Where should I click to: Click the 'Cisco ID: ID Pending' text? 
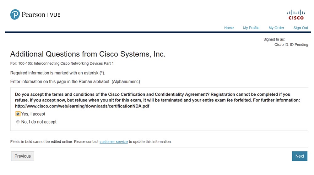pyautogui.click(x=291, y=45)
